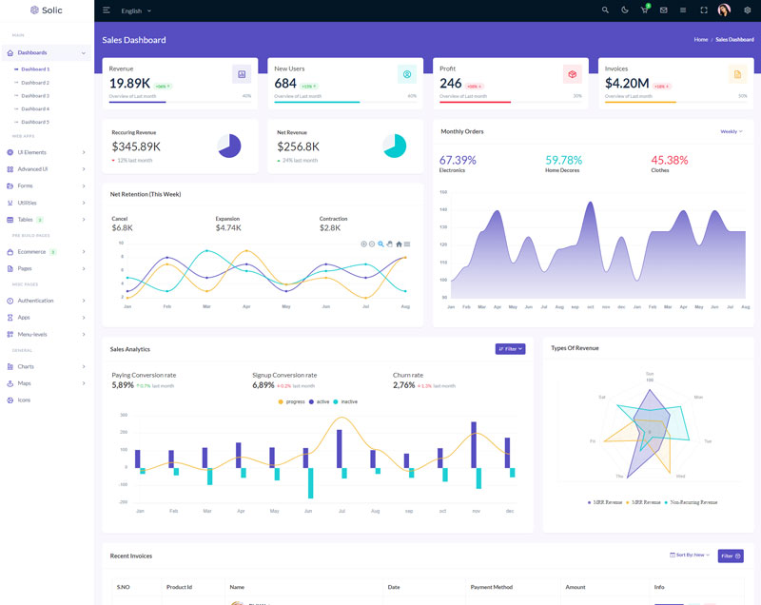Click the user profile avatar

coord(724,10)
